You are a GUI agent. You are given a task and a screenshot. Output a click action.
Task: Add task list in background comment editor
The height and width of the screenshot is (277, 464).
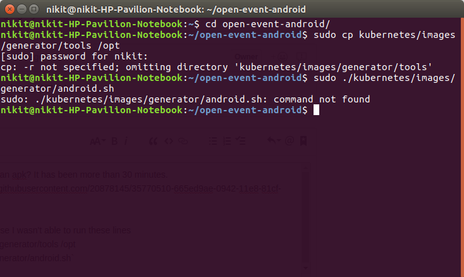tap(241, 141)
